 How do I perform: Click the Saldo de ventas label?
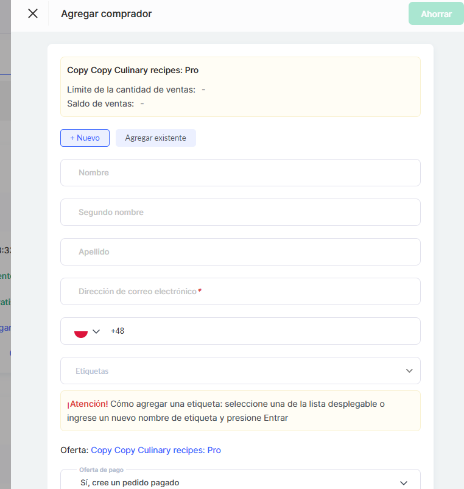coord(100,104)
